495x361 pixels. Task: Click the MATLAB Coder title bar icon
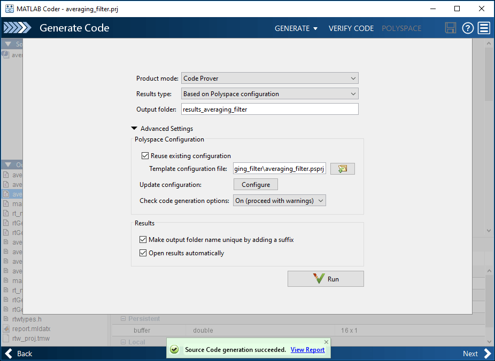coord(10,9)
